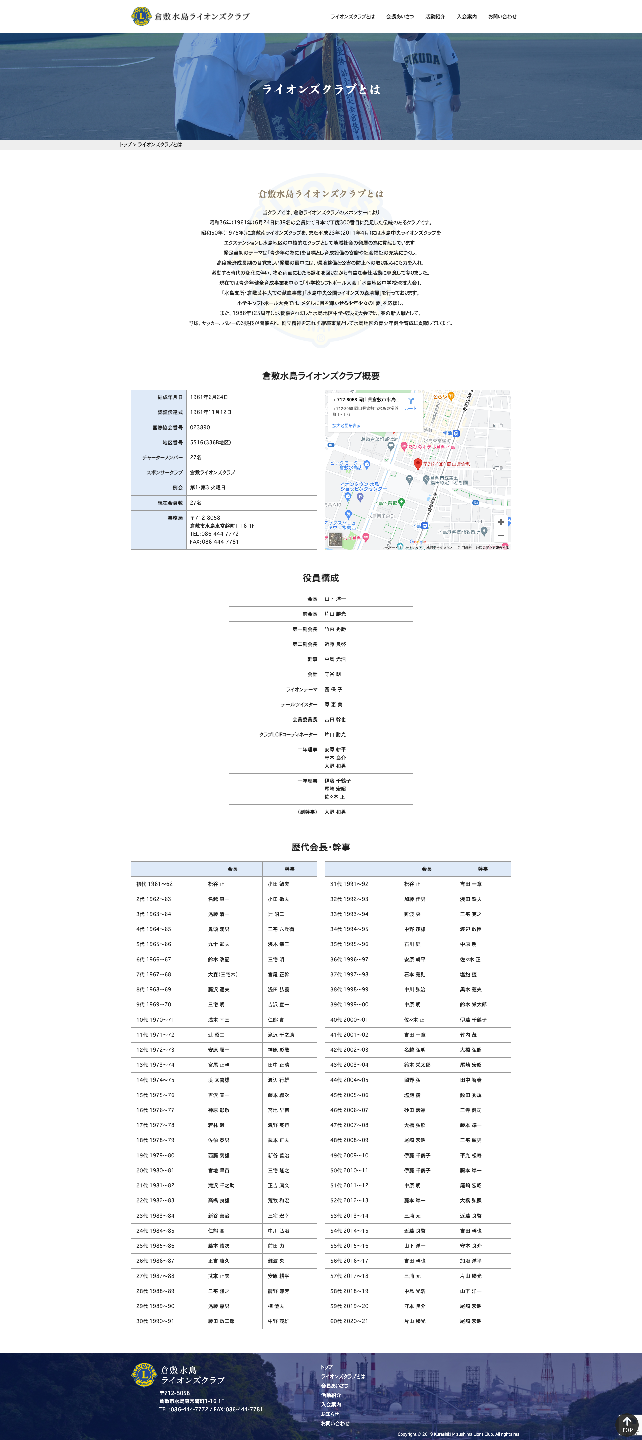Select the 30代 1990〜91 history row
Image resolution: width=642 pixels, height=1440 pixels.
click(x=223, y=1321)
